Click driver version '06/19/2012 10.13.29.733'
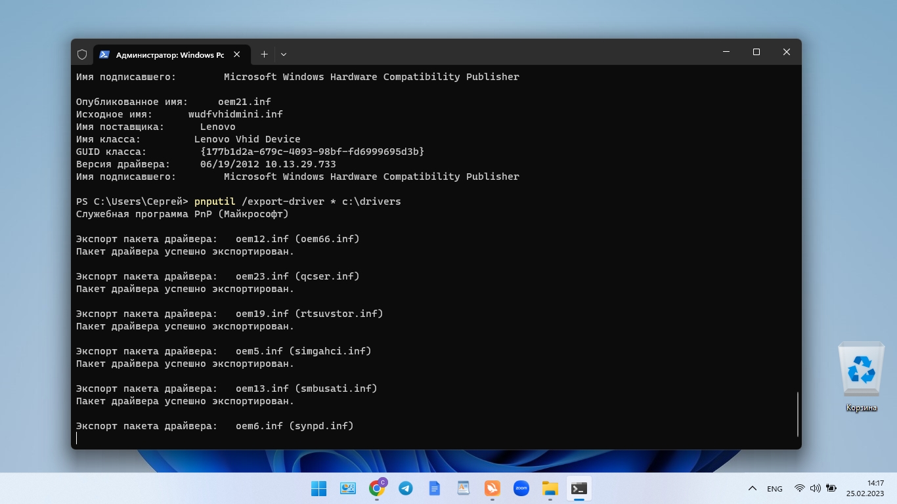897x504 pixels. tap(268, 164)
